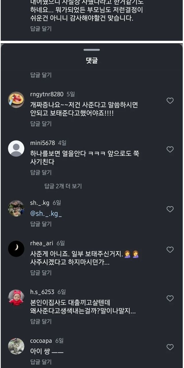Viewport: 184px width, 368px height.
Task: Reply to mini5678's comment
Action: [41, 172]
